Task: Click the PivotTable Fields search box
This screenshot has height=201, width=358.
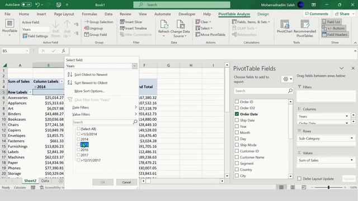Action: (263, 90)
